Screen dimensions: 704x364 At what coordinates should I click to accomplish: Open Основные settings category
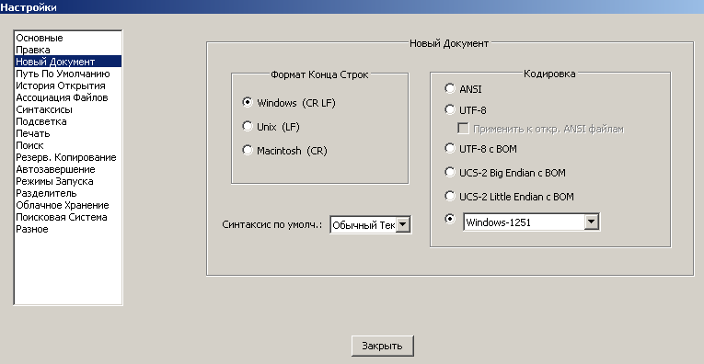pyautogui.click(x=68, y=38)
